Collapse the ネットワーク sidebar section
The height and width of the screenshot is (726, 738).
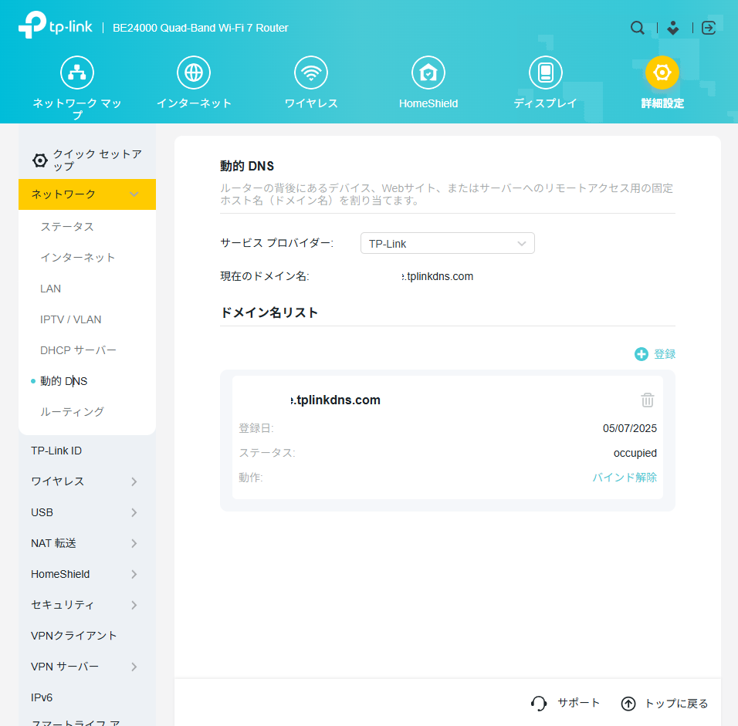coord(87,194)
